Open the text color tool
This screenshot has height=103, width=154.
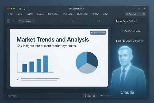pos(91,21)
